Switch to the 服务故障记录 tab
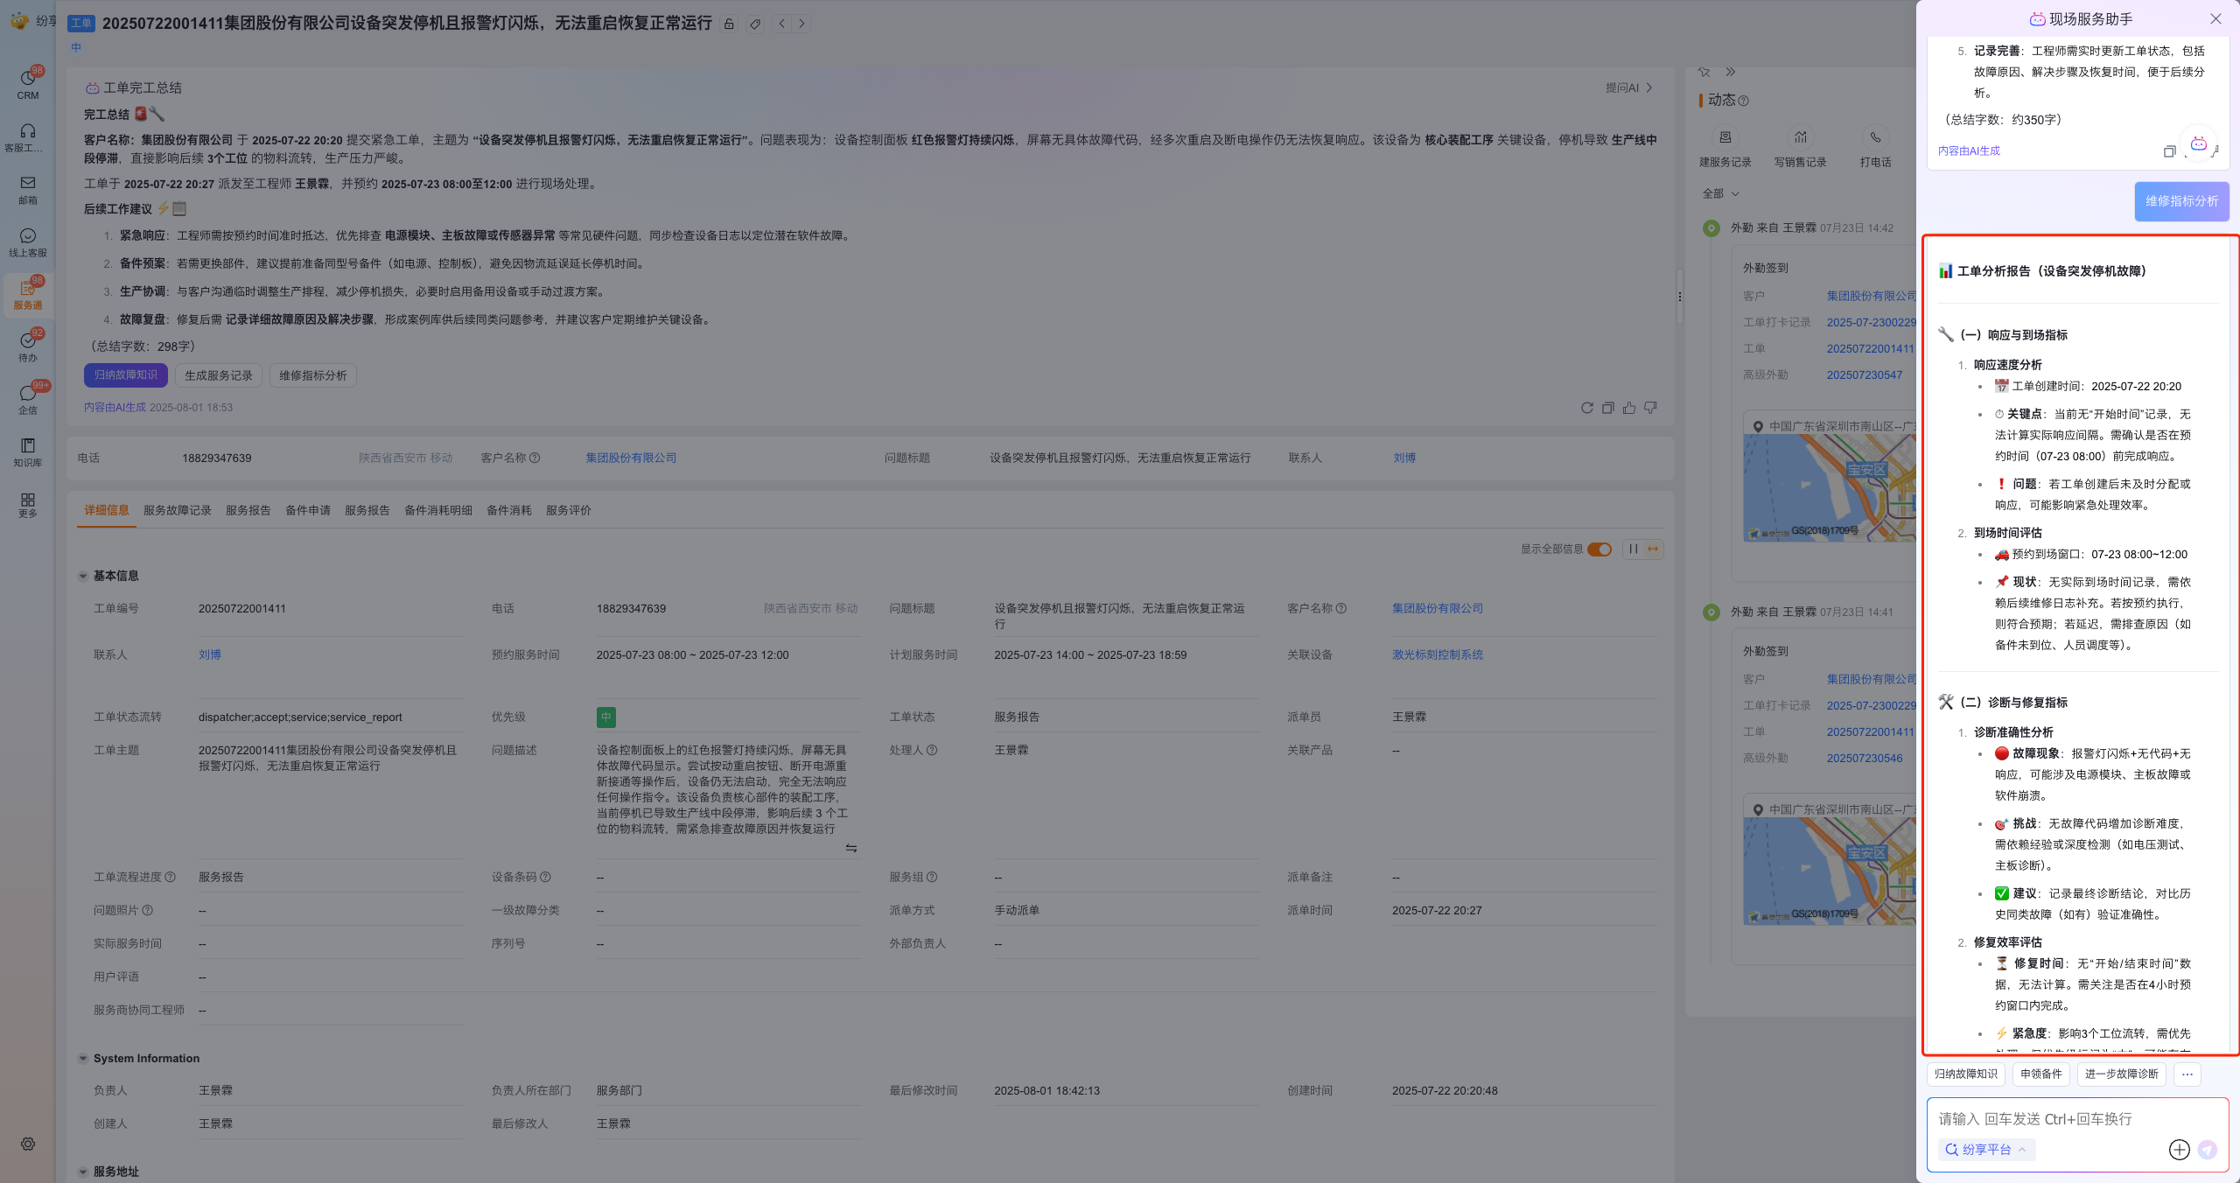Viewport: 2240px width, 1183px height. (178, 510)
